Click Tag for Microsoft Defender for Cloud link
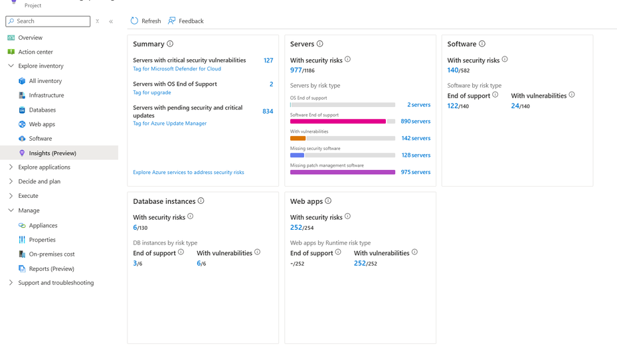Image resolution: width=617 pixels, height=356 pixels. tap(177, 68)
